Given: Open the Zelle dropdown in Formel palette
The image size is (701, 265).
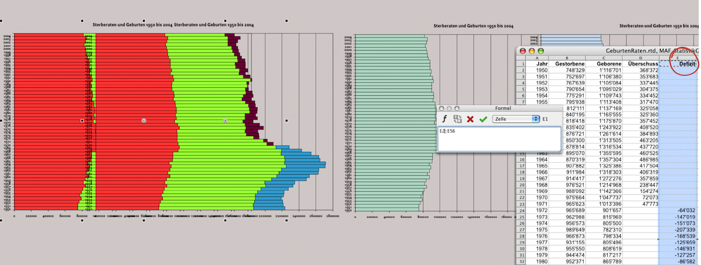Looking at the screenshot, I should click(x=516, y=119).
